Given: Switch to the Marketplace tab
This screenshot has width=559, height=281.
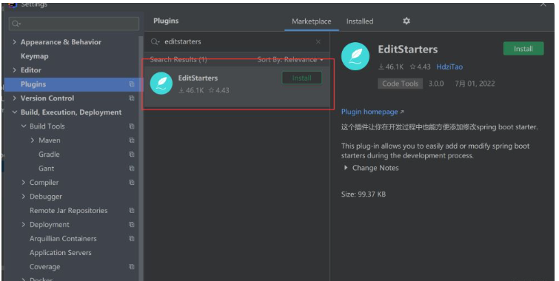Looking at the screenshot, I should 311,21.
